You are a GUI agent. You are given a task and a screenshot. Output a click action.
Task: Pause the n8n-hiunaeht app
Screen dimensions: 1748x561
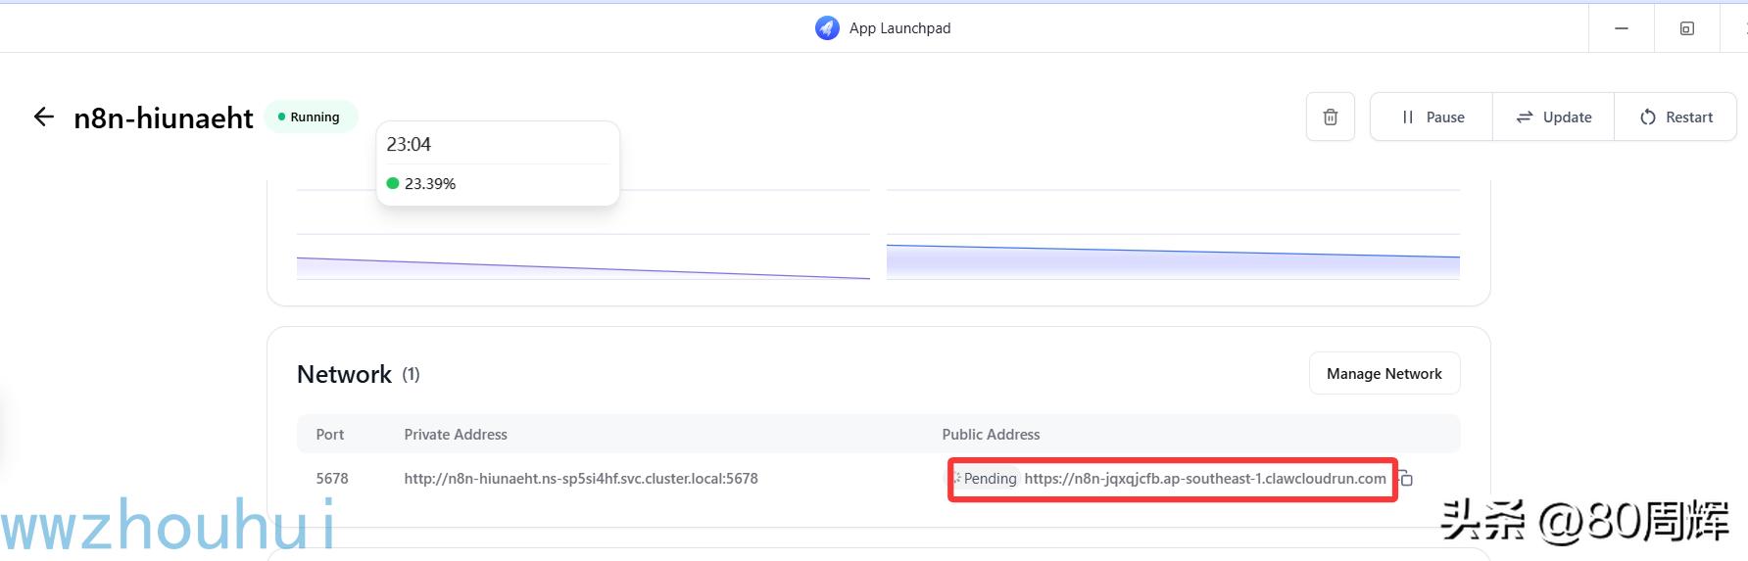1432,117
